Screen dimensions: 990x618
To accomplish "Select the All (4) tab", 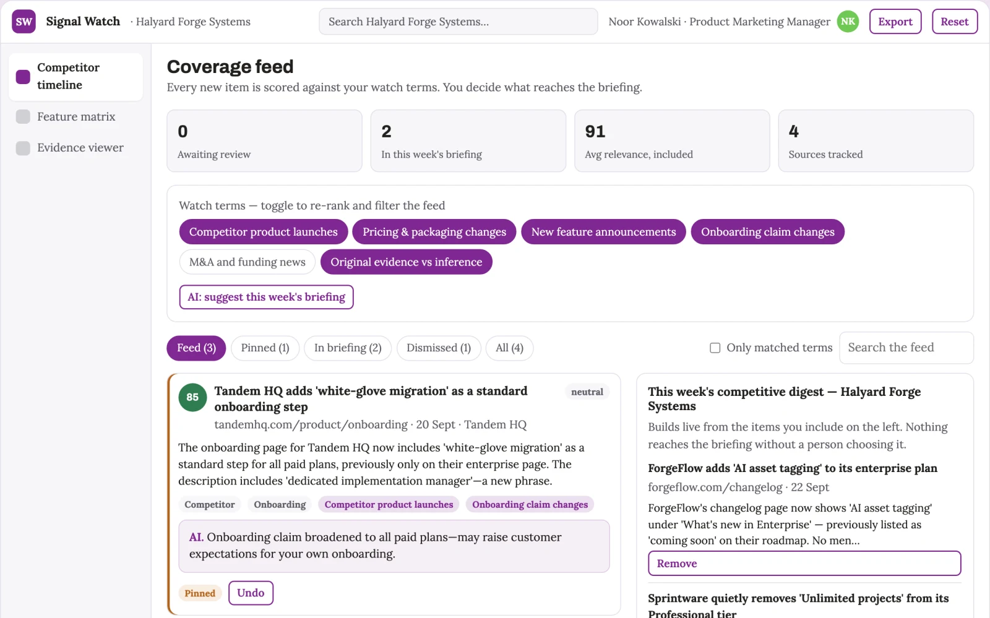I will pos(509,348).
